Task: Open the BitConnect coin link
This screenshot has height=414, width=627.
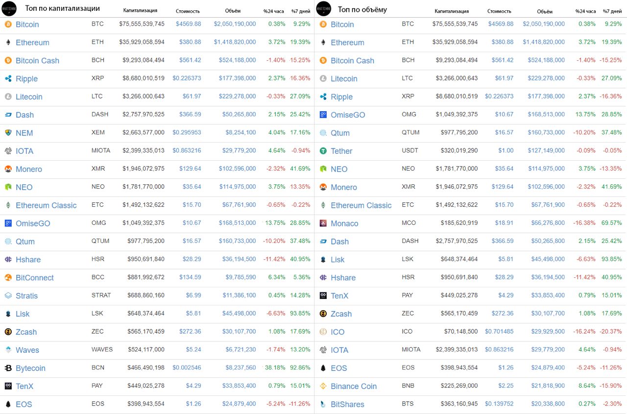Action: [35, 277]
